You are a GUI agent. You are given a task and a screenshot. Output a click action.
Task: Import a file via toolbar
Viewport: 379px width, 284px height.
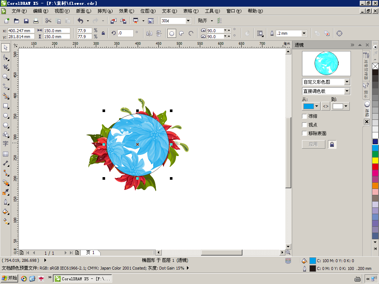(x=113, y=21)
